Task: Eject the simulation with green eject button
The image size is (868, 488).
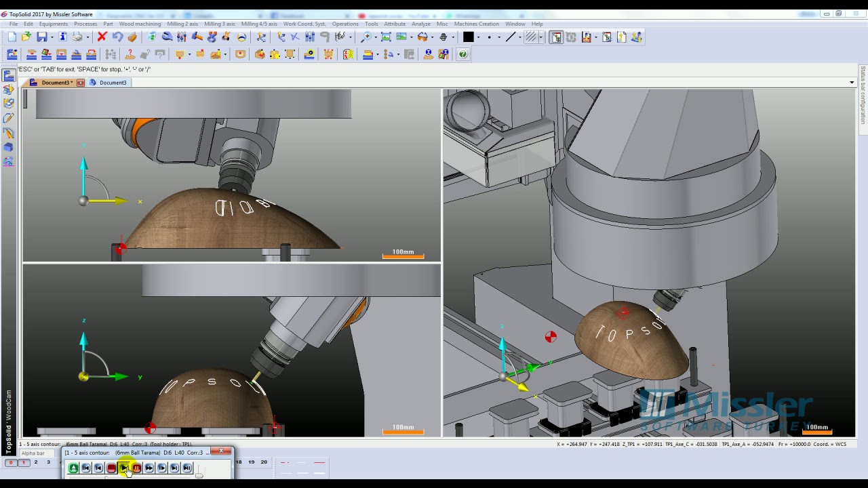Action: tap(73, 468)
